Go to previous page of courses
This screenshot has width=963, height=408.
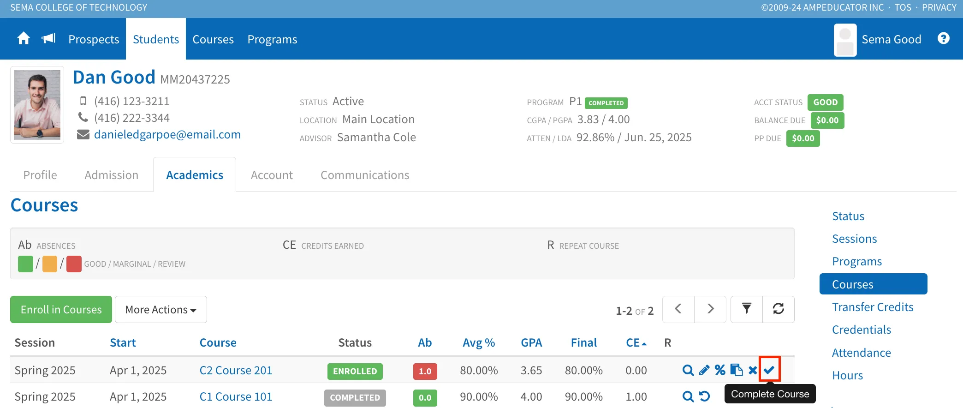pos(678,309)
